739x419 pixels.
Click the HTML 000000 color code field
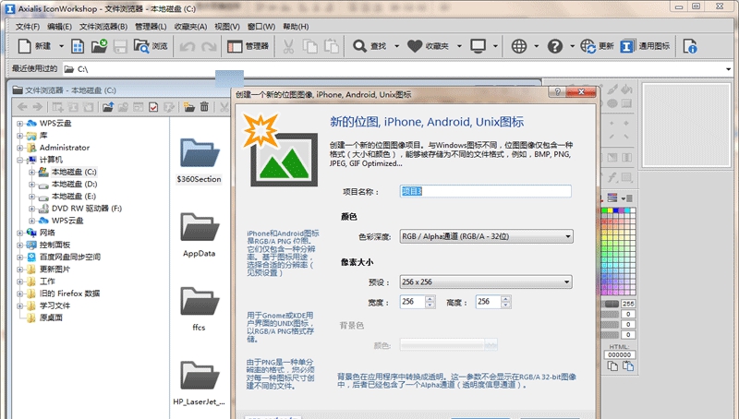pos(619,355)
